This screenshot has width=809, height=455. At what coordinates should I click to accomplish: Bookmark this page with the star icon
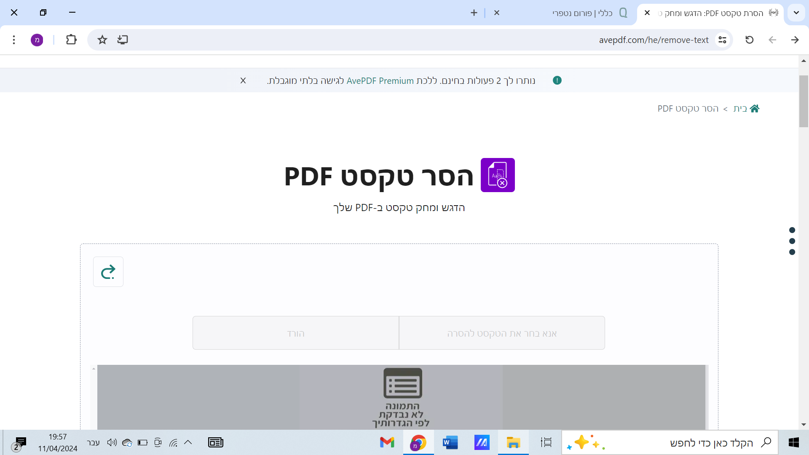coord(102,40)
